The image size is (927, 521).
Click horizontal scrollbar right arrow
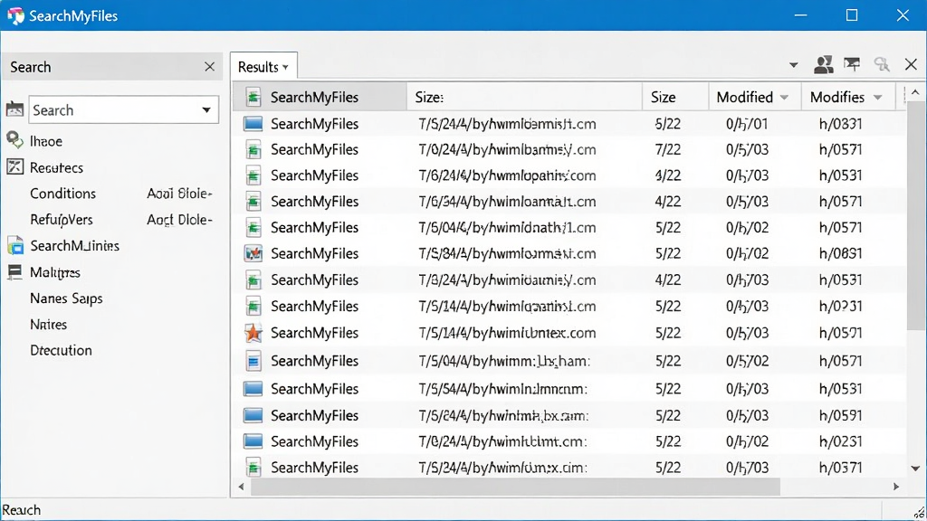896,487
